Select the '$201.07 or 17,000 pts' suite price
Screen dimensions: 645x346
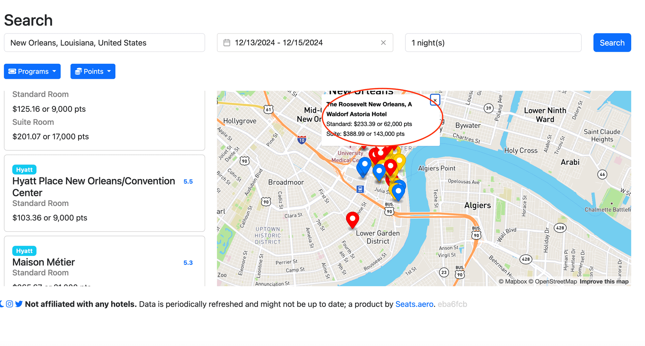tap(51, 136)
